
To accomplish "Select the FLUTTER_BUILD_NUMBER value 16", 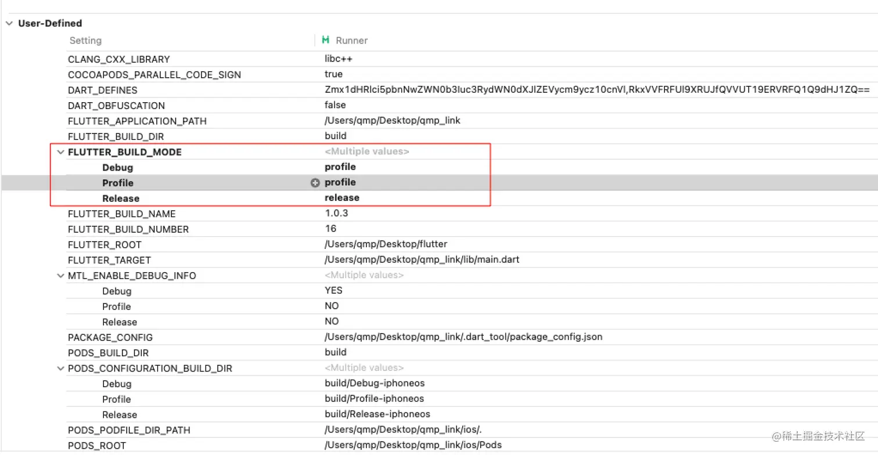I will pos(331,229).
